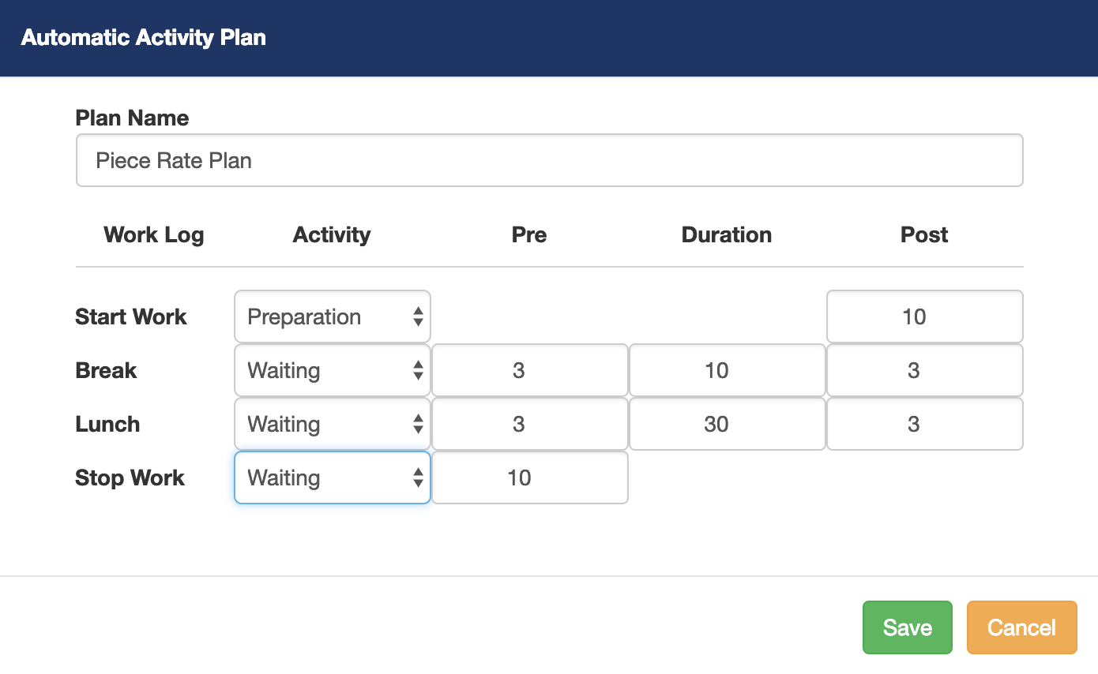The image size is (1098, 674).
Task: Click the Plan Name text field
Action: point(549,160)
